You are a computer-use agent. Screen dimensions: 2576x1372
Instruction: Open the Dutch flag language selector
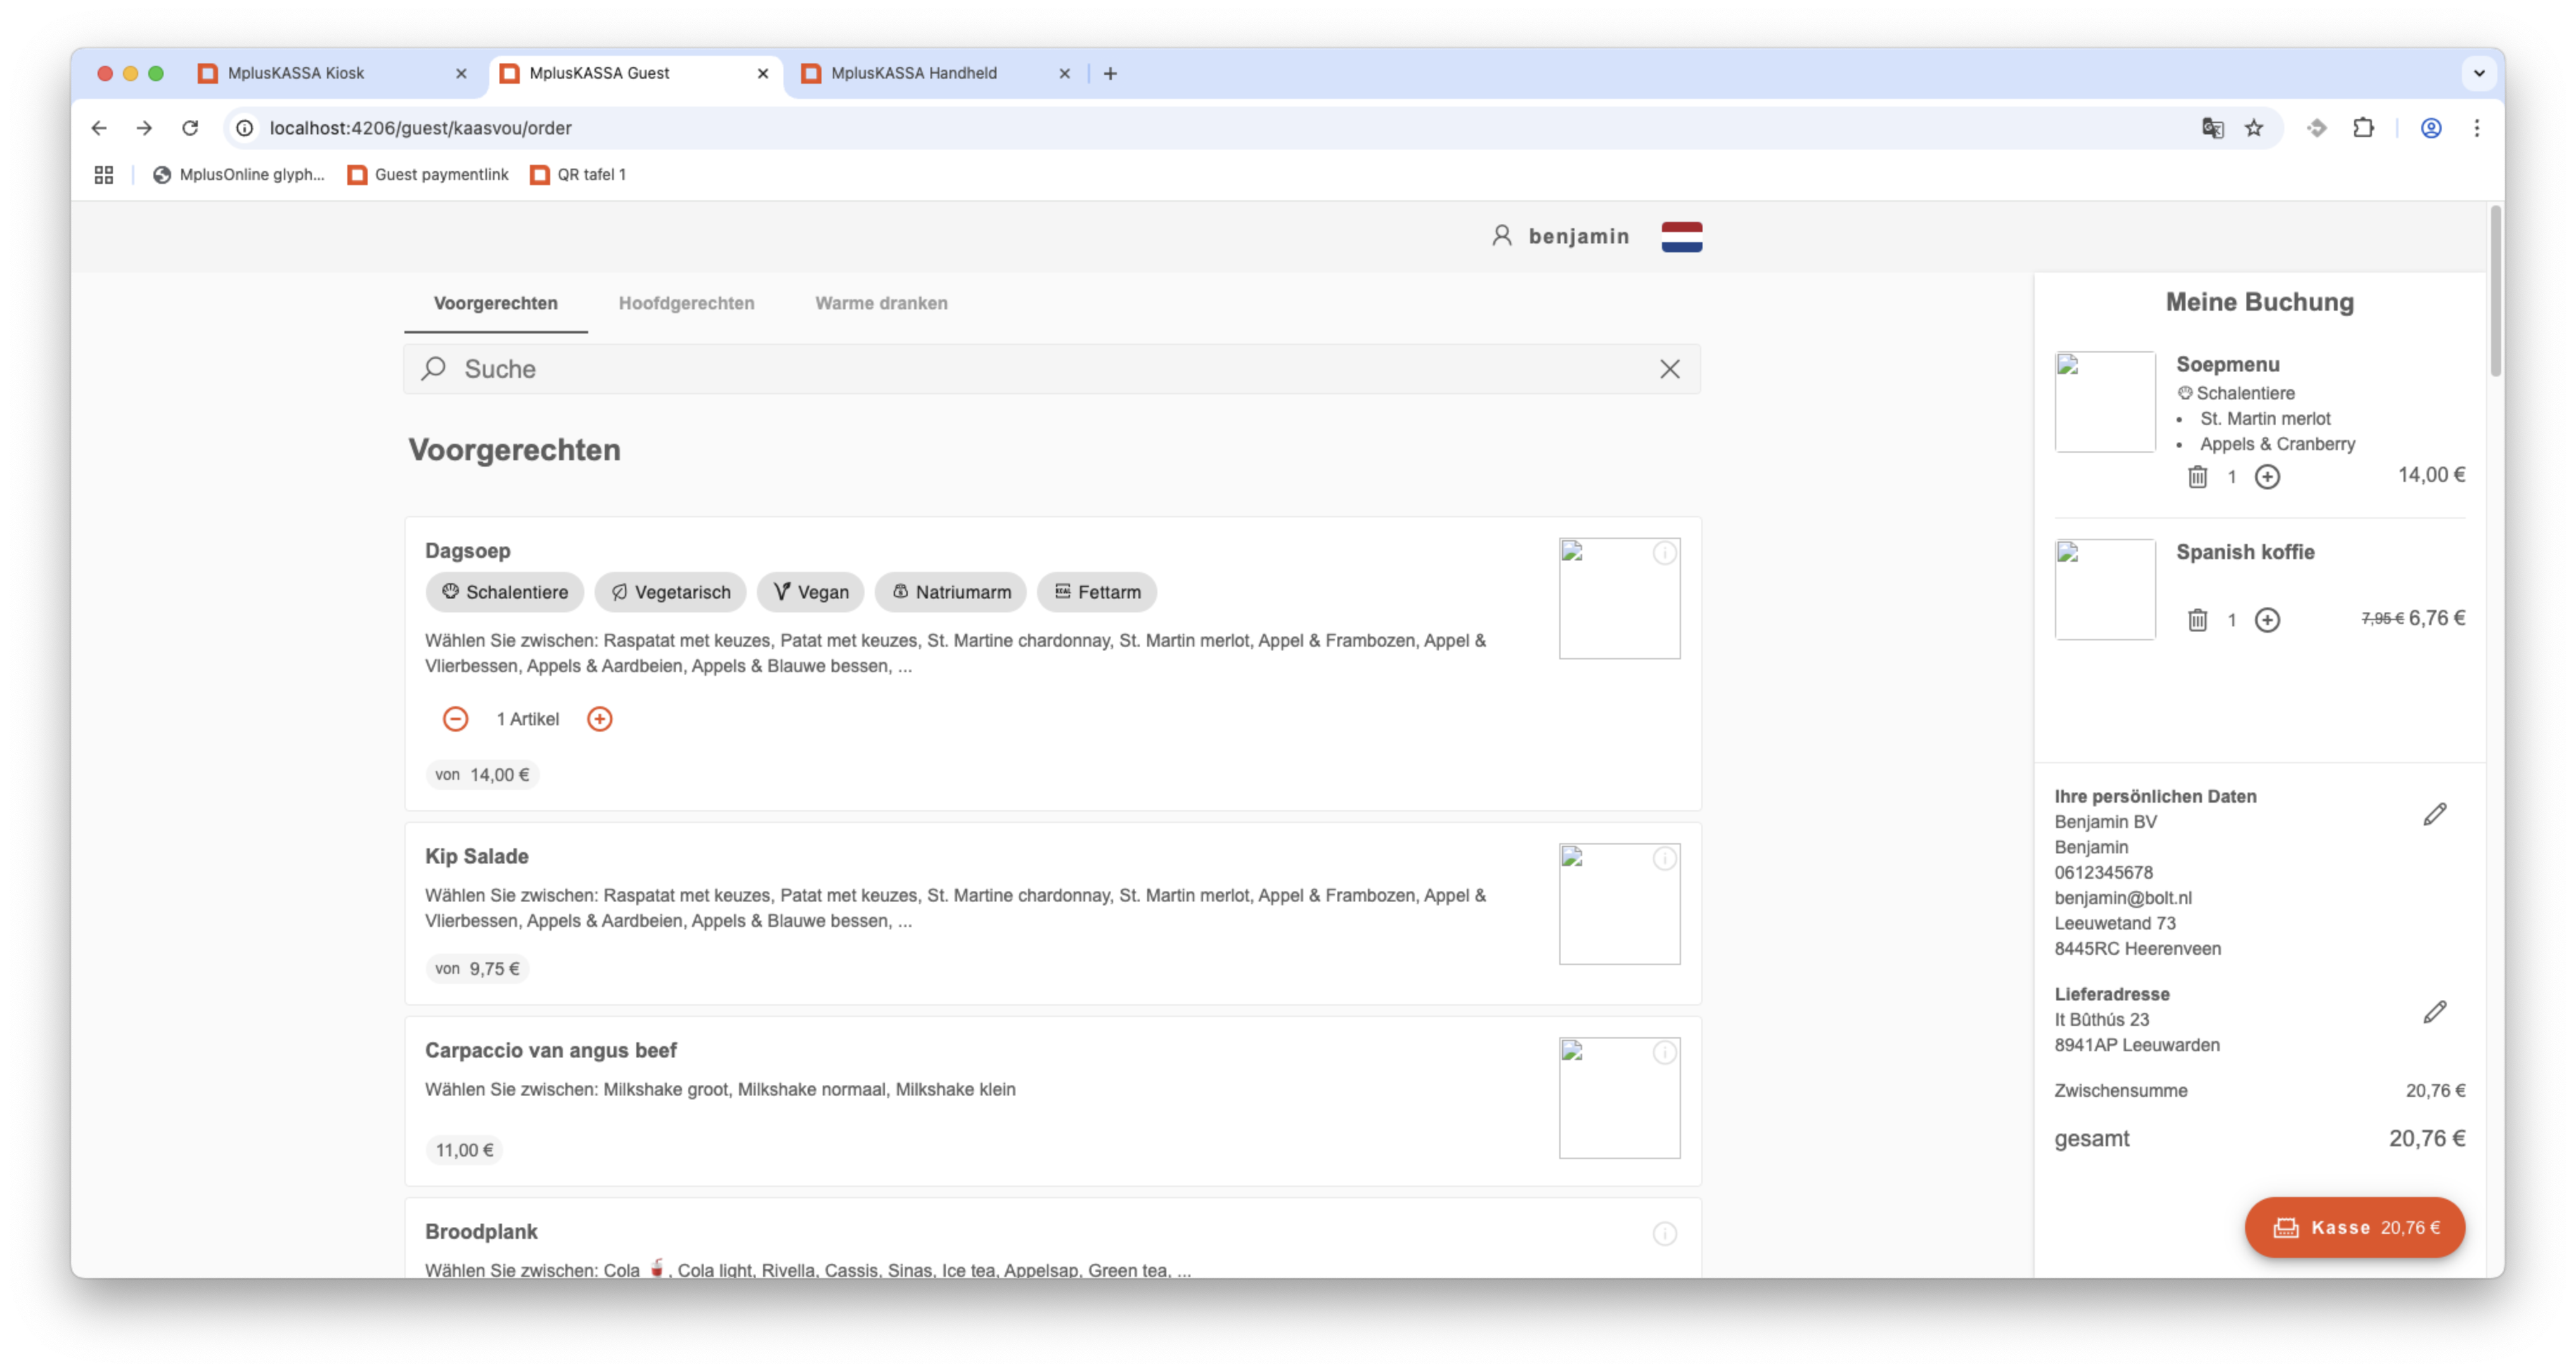click(x=1681, y=237)
